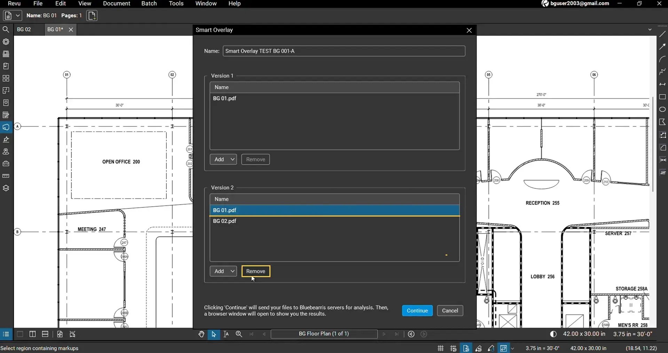Close the BG 01 tab
The image size is (668, 353).
point(71,30)
